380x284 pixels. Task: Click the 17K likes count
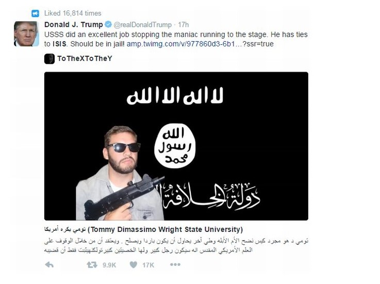(148, 265)
